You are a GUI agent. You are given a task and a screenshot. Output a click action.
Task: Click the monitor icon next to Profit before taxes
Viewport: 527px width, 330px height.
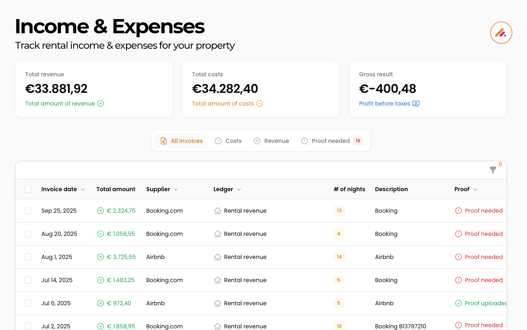pyautogui.click(x=416, y=104)
